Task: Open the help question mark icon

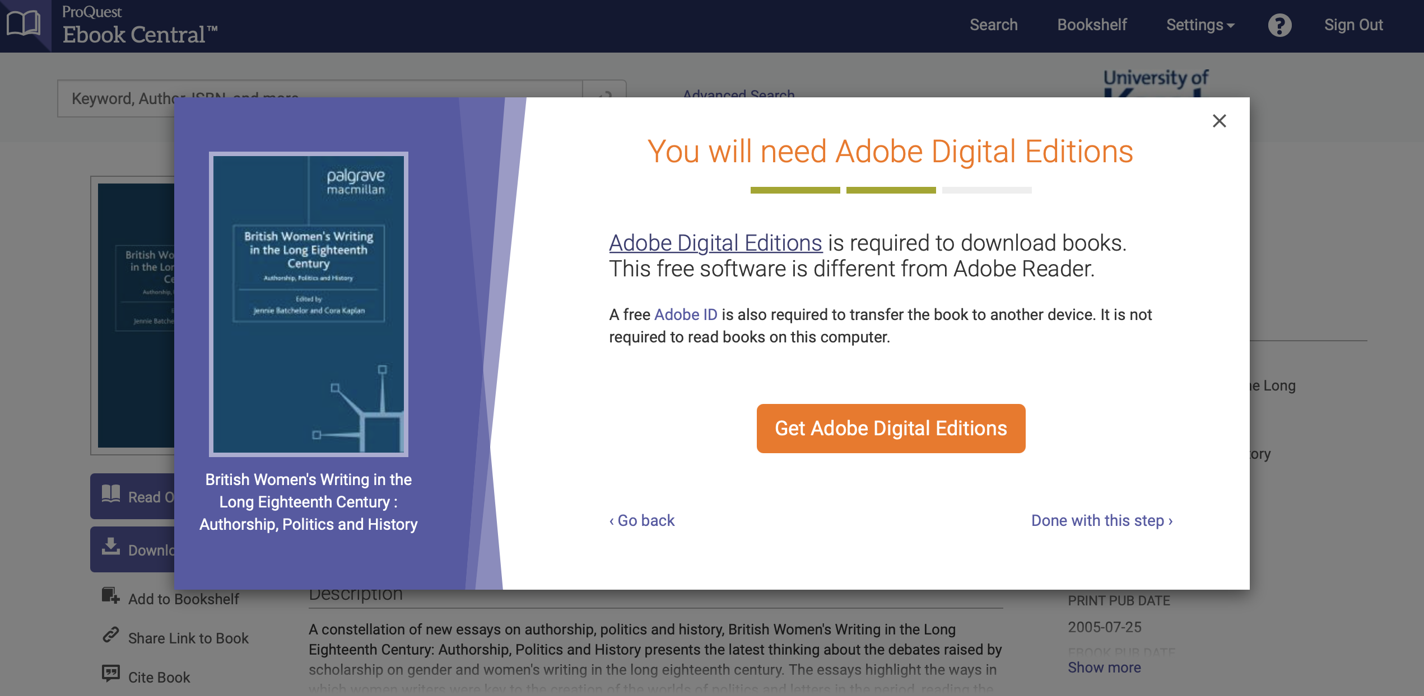Action: [x=1279, y=25]
